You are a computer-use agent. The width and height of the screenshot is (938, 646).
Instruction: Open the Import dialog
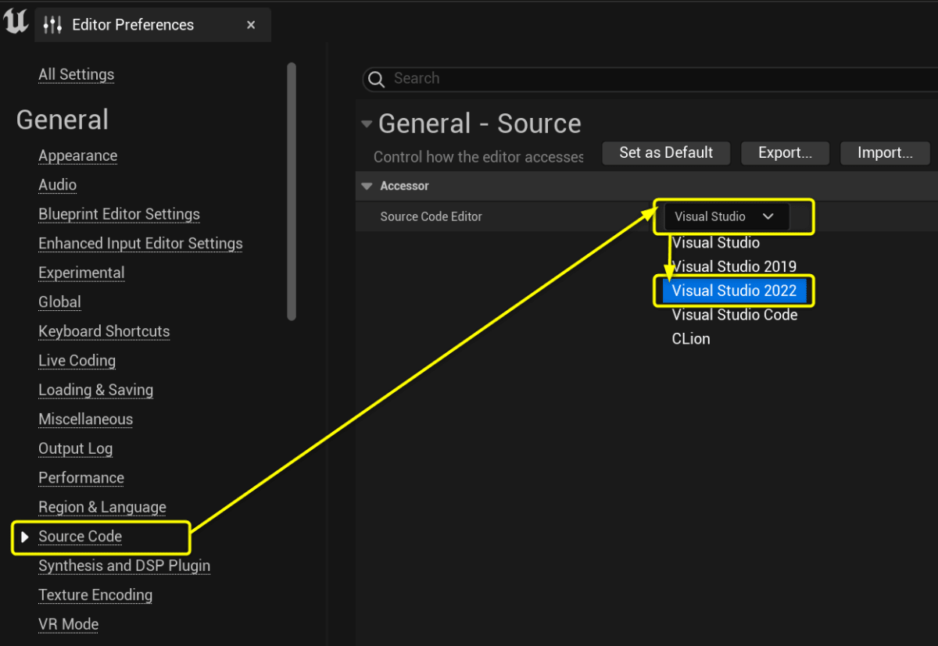pyautogui.click(x=884, y=152)
